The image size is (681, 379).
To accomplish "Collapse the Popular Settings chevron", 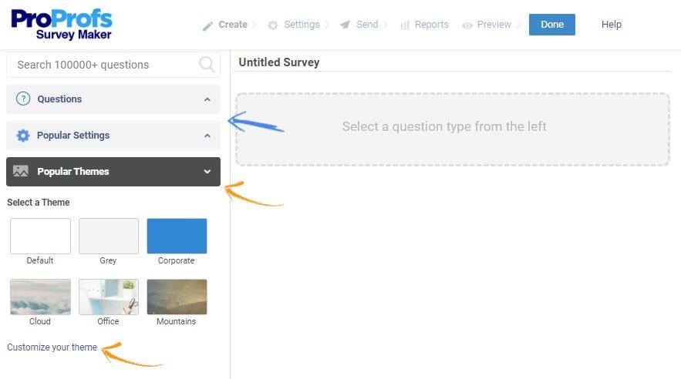I will (x=207, y=136).
